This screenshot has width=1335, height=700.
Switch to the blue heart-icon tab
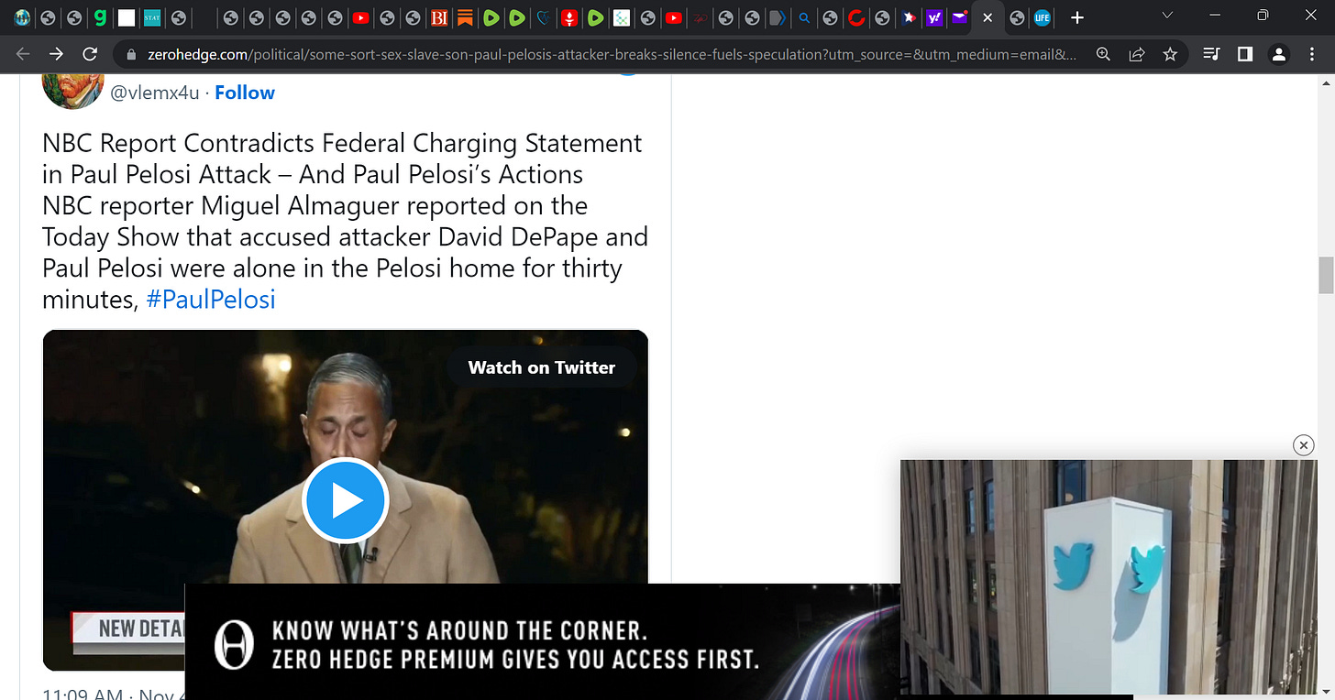544,17
